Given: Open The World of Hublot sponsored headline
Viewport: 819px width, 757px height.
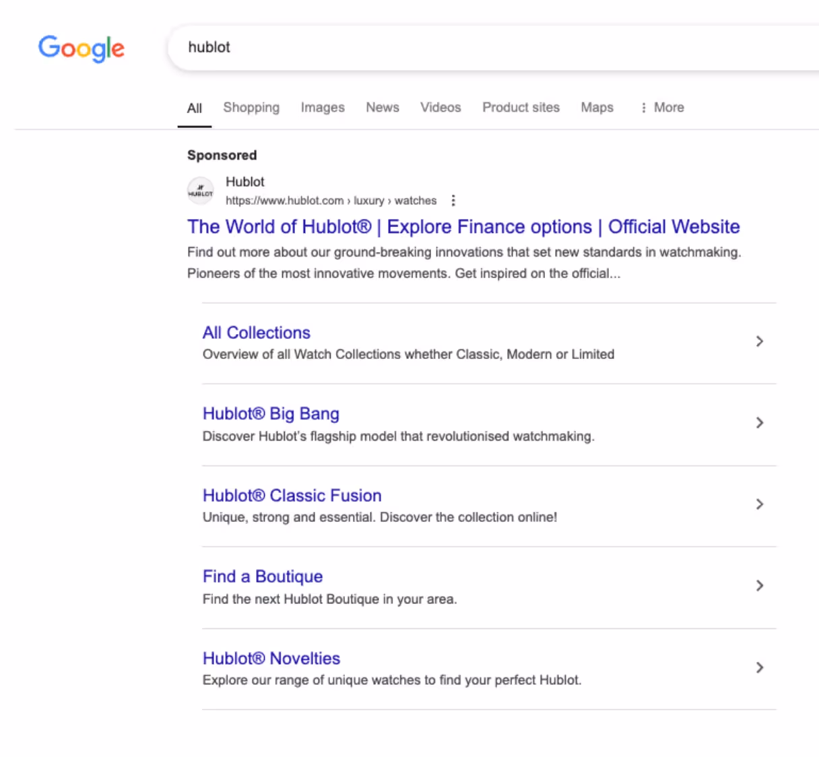Looking at the screenshot, I should (463, 227).
